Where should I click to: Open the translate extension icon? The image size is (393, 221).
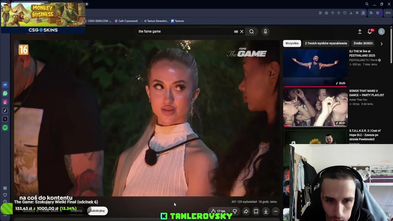coord(371,13)
